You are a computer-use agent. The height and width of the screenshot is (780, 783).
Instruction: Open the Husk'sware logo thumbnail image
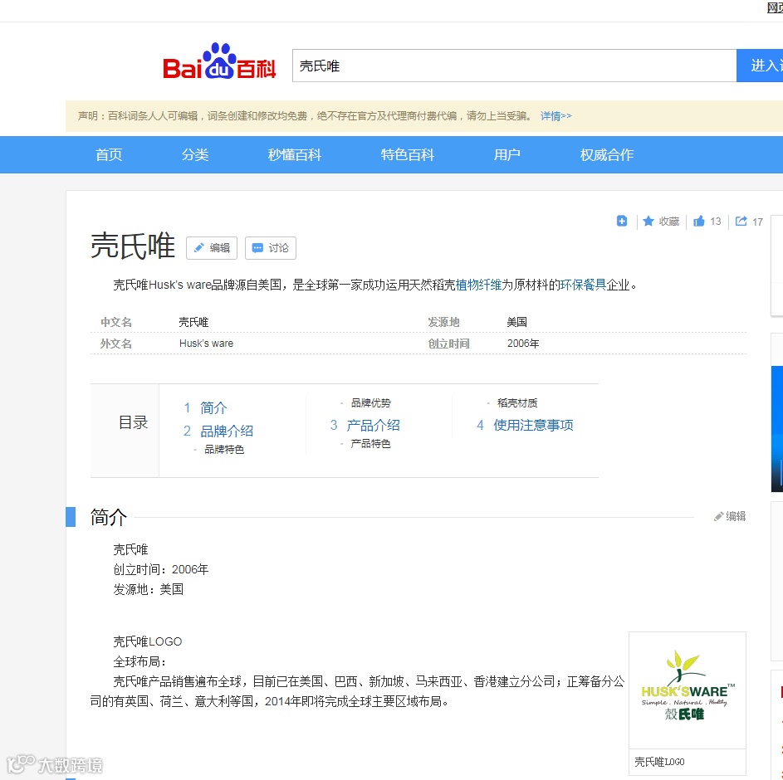pos(688,690)
